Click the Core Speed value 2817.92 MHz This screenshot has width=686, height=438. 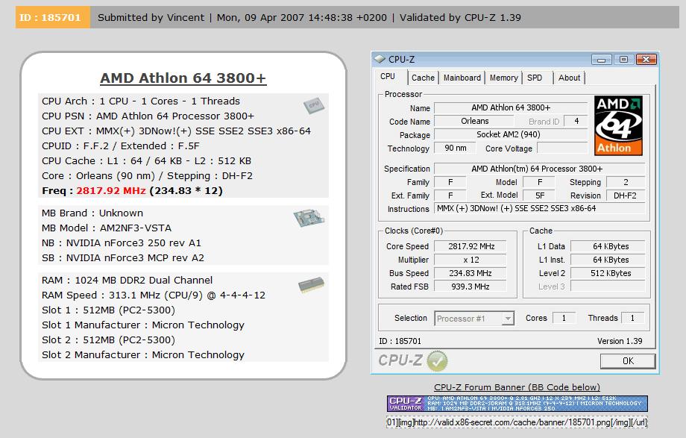[471, 246]
